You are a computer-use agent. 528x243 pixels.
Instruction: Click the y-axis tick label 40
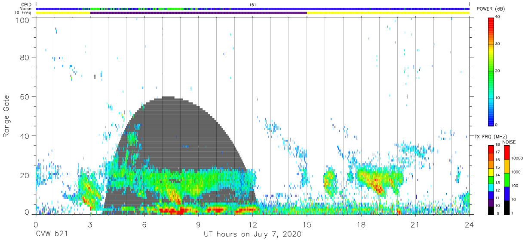tap(25, 136)
